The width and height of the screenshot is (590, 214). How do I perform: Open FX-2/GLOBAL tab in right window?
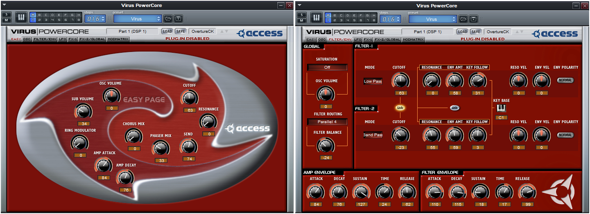tap(387, 39)
